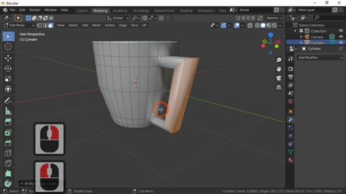The width and height of the screenshot is (346, 194).
Task: Hide Collection with its eye icon
Action: 341,31
